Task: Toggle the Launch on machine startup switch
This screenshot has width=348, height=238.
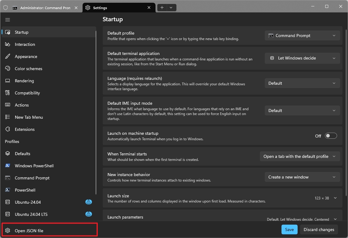Action: (331, 136)
